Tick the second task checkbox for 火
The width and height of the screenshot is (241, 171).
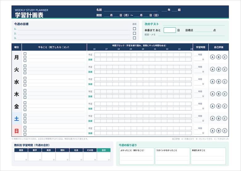(25, 69)
